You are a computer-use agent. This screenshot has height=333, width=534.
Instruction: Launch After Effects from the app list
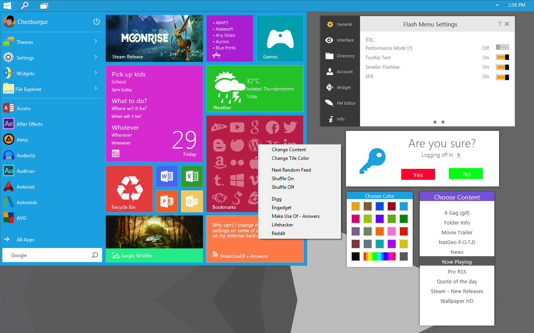coord(9,124)
